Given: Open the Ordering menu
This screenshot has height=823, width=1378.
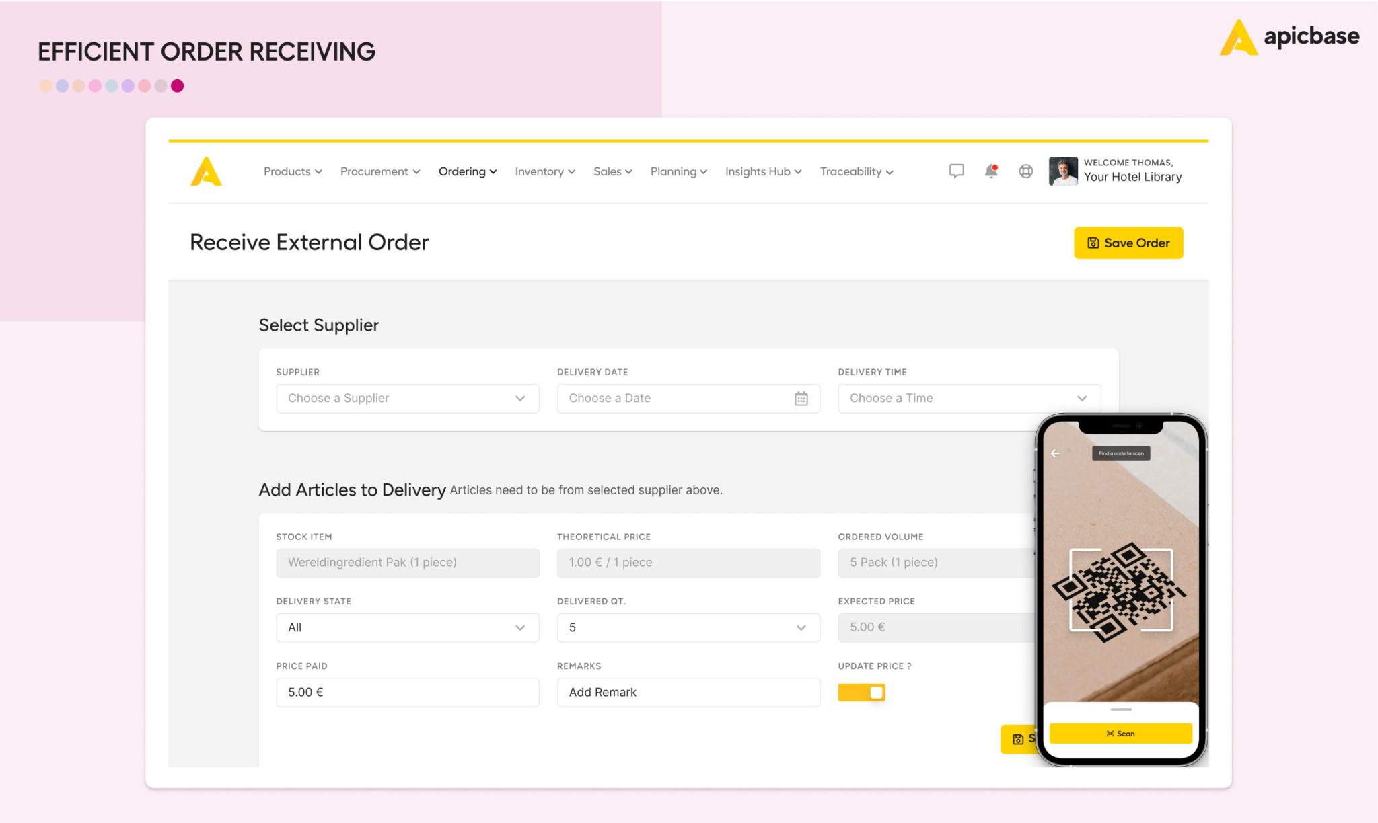Looking at the screenshot, I should (468, 171).
